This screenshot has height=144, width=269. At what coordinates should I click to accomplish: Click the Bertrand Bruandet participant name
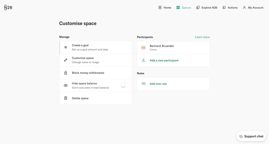click(x=162, y=46)
